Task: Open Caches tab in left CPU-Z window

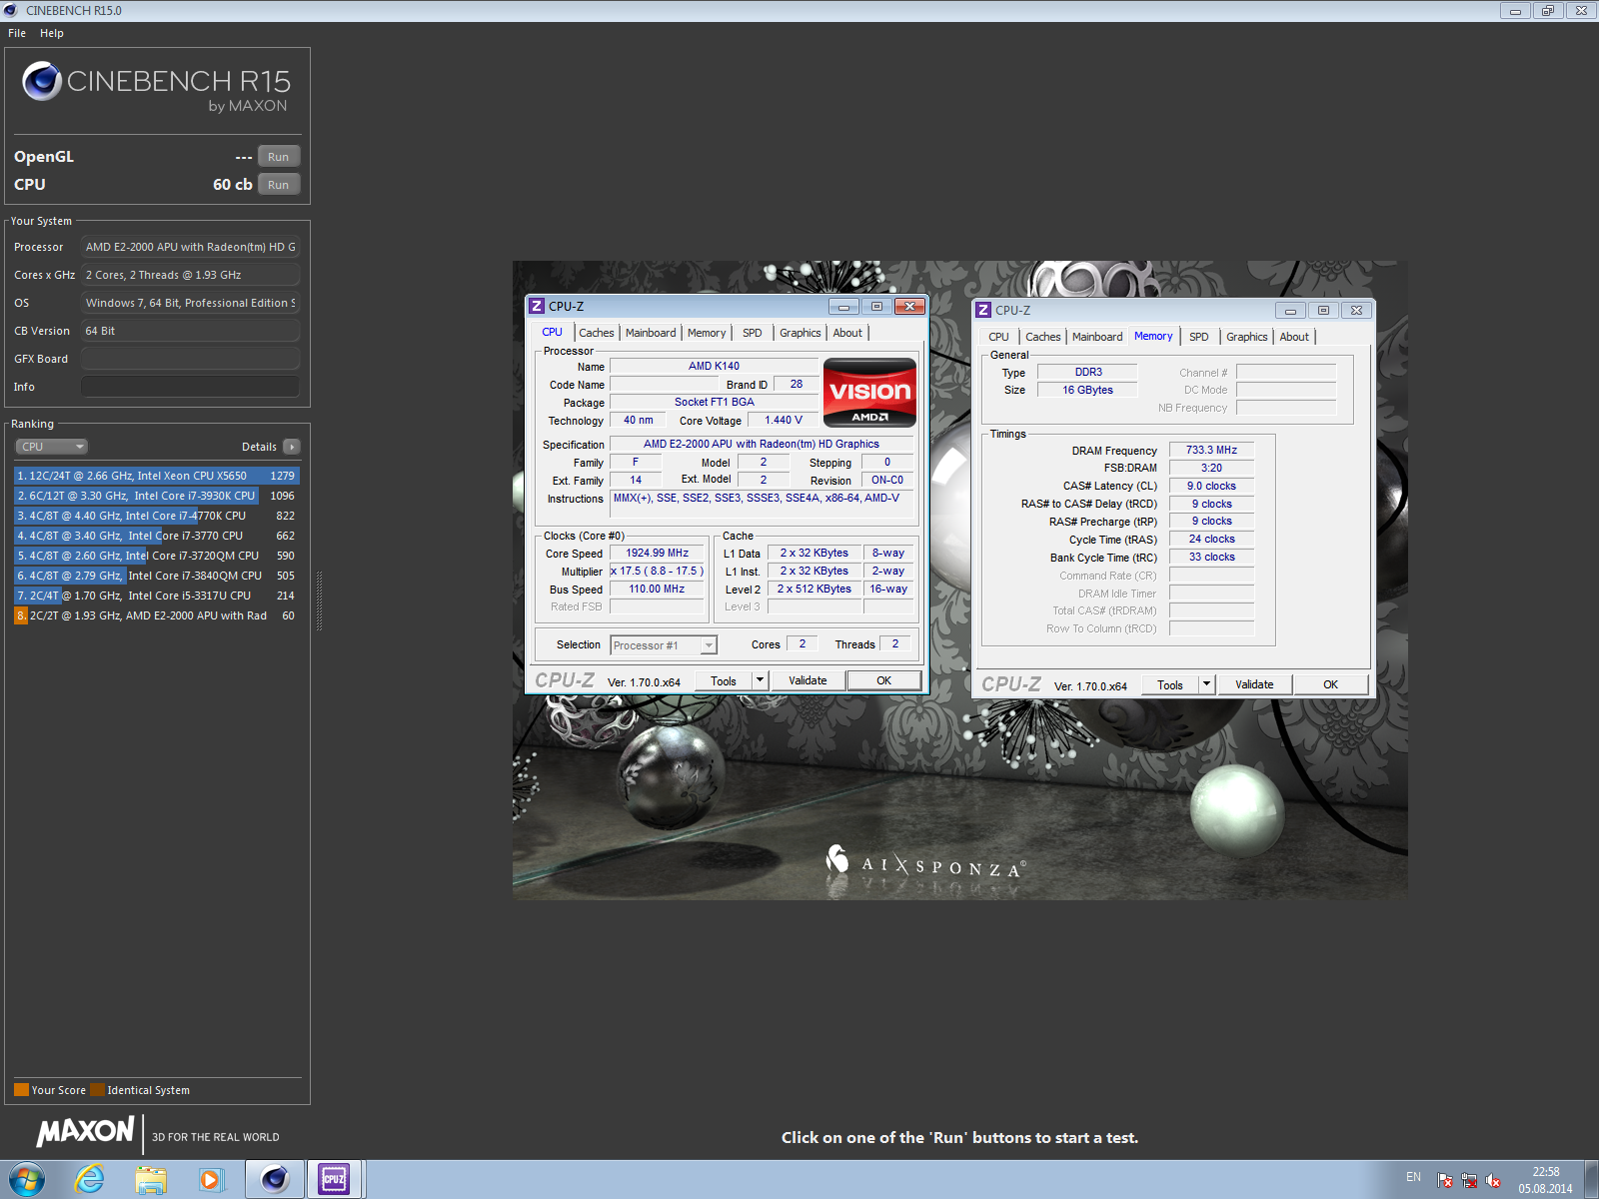Action: click(x=597, y=333)
